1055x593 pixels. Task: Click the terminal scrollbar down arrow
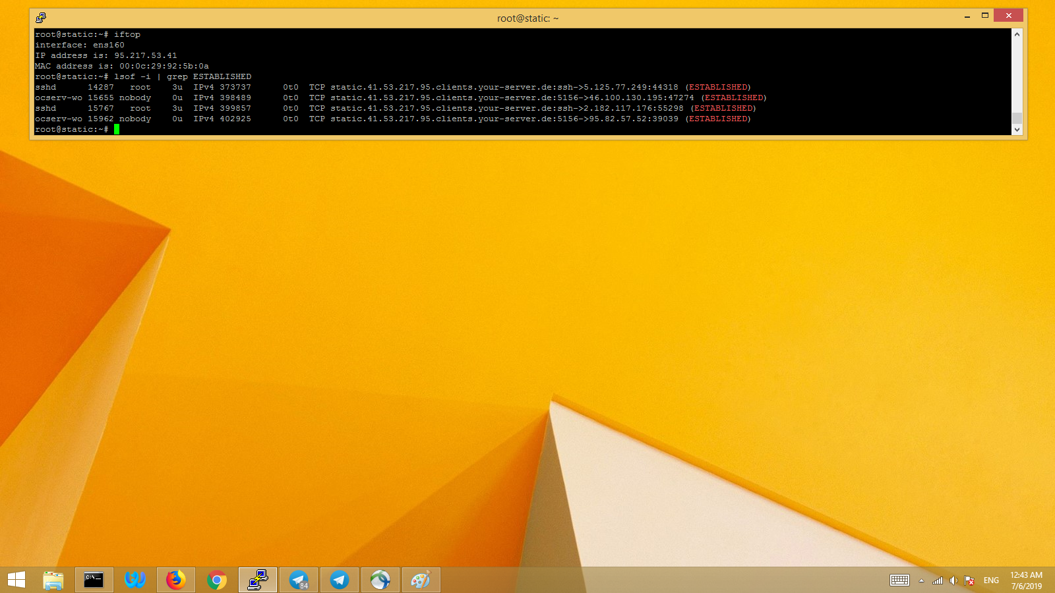pyautogui.click(x=1017, y=130)
